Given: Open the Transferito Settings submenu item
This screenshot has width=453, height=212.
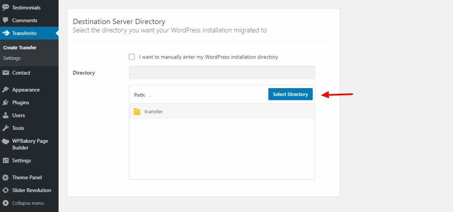Looking at the screenshot, I should tap(12, 58).
